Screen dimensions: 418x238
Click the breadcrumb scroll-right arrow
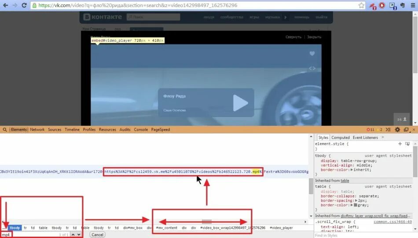pos(305,222)
